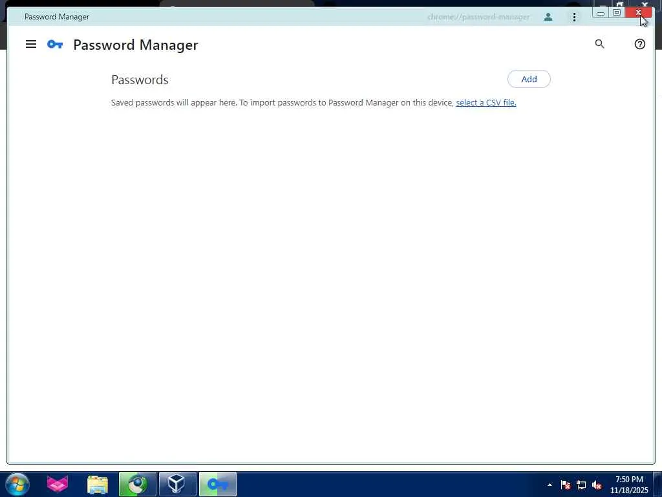This screenshot has width=662, height=497.
Task: Click the 'Password Manager' page title text
Action: click(x=136, y=45)
